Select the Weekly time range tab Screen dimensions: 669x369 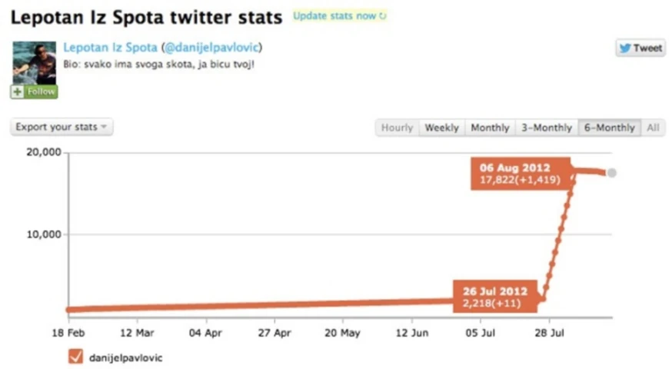coord(441,128)
